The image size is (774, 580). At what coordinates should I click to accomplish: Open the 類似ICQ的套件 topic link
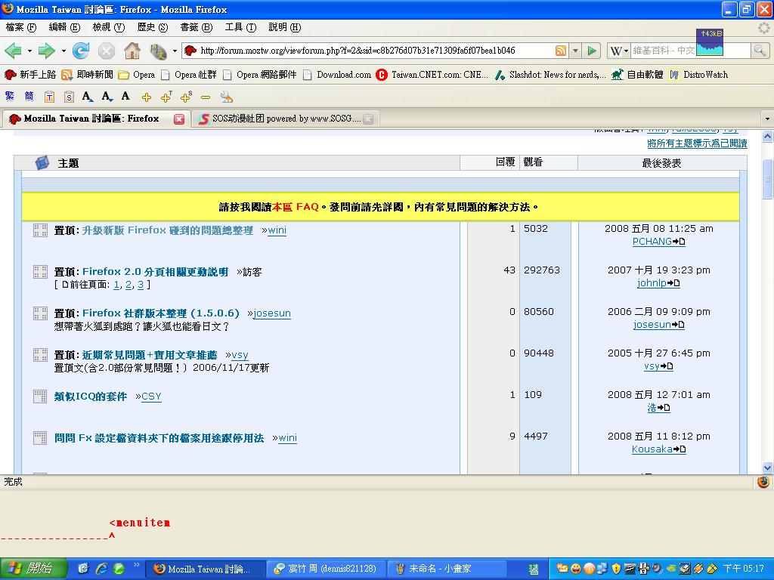(91, 396)
